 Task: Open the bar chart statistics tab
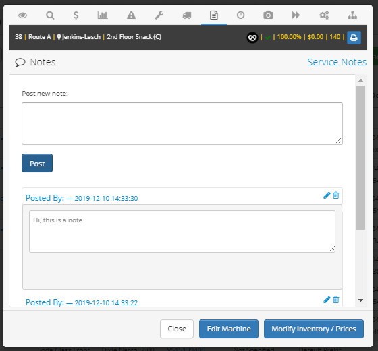click(103, 15)
